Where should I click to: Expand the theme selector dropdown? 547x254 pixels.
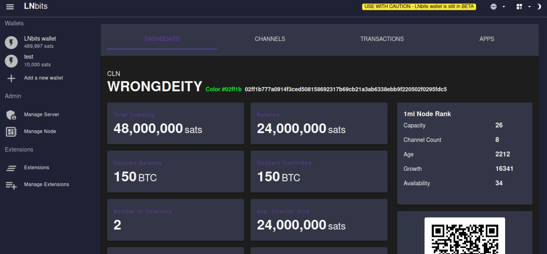523,7
